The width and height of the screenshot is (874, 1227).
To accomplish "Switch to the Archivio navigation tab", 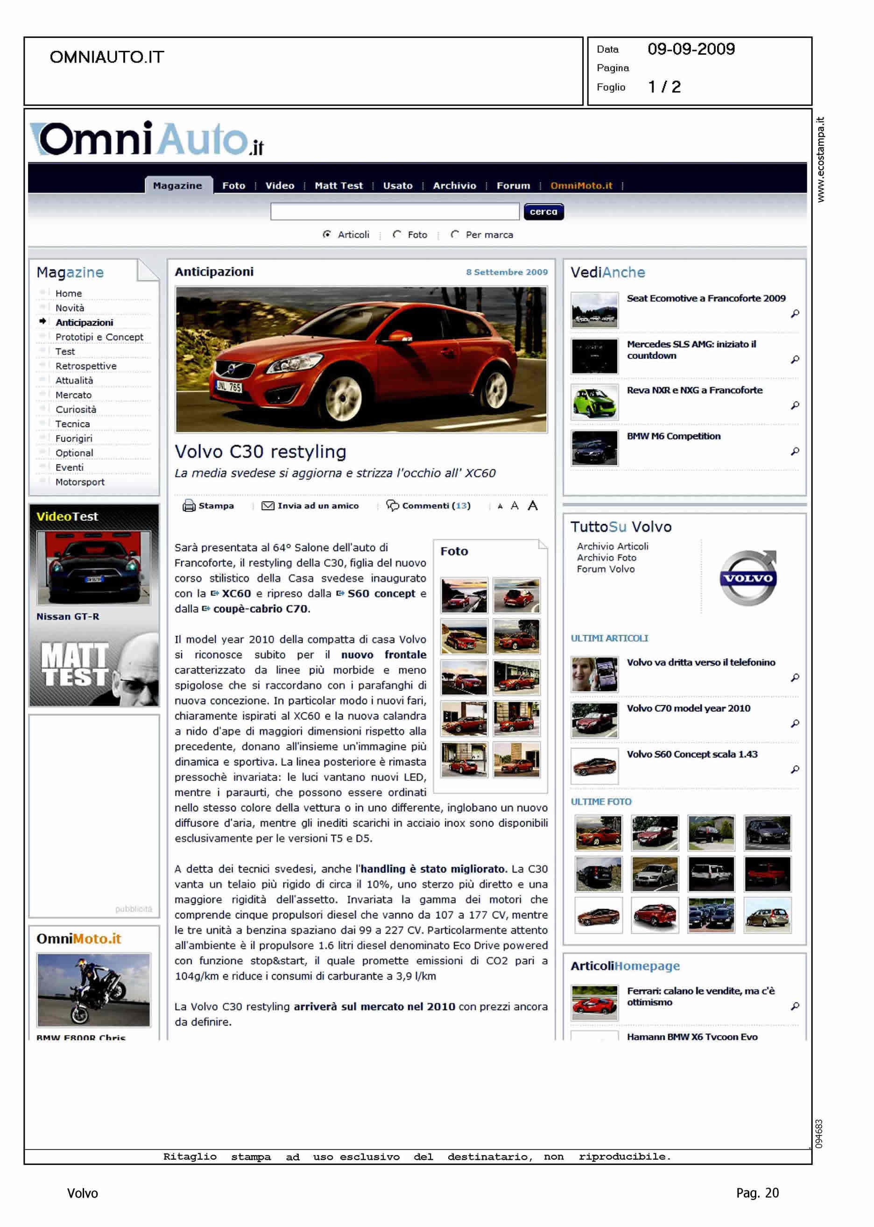I will click(x=454, y=186).
